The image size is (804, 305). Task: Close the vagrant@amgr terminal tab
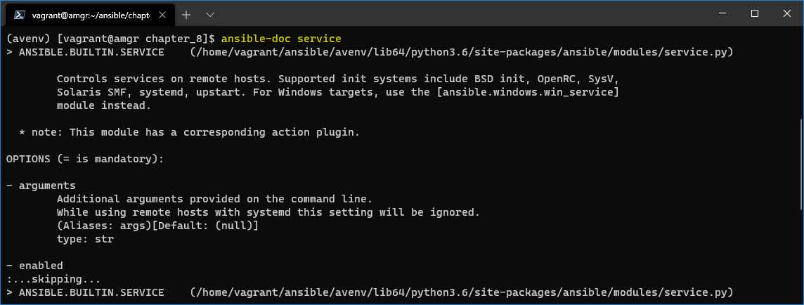(x=162, y=15)
